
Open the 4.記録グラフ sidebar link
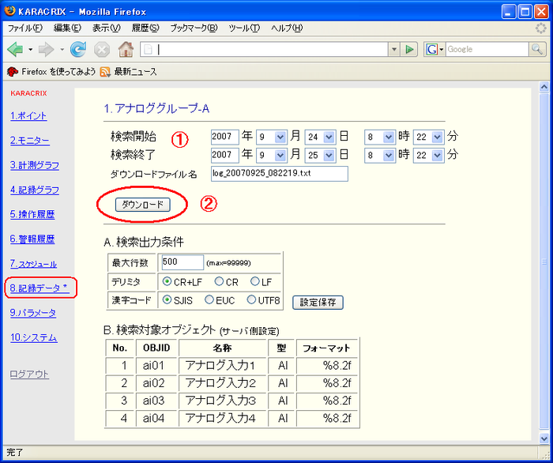click(x=35, y=190)
